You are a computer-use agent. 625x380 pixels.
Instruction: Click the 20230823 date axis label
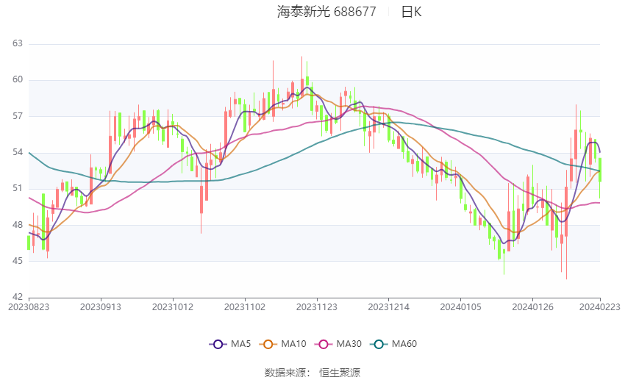click(x=29, y=307)
